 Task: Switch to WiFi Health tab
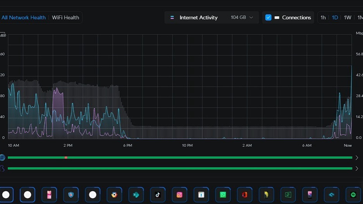(x=65, y=17)
